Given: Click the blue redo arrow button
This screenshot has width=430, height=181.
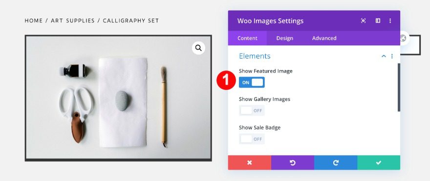Looking at the screenshot, I should (x=336, y=163).
